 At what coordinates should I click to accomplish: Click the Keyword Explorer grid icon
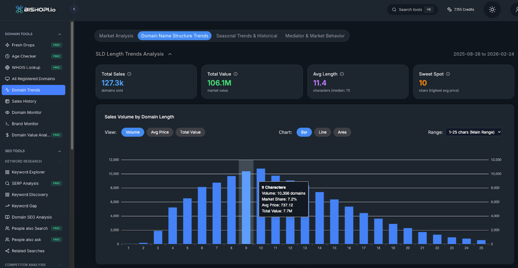coord(7,172)
